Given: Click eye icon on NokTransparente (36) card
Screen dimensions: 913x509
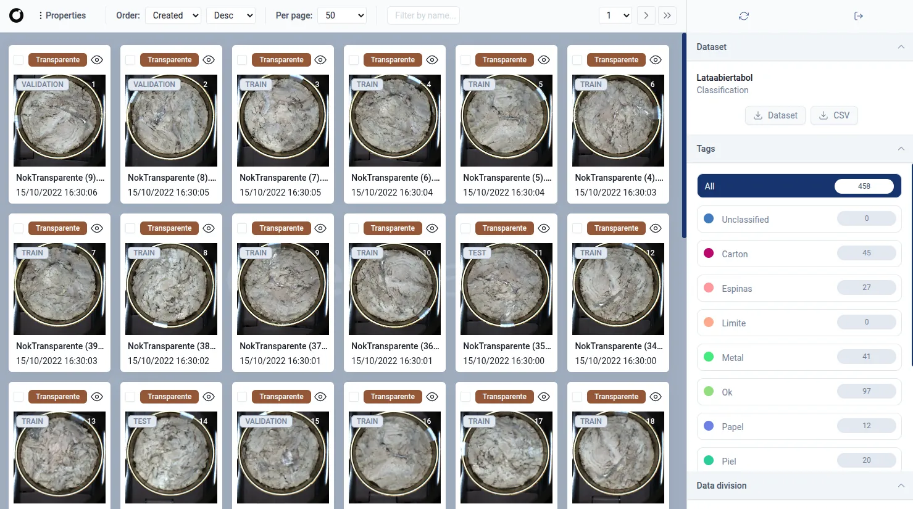Looking at the screenshot, I should pos(432,228).
